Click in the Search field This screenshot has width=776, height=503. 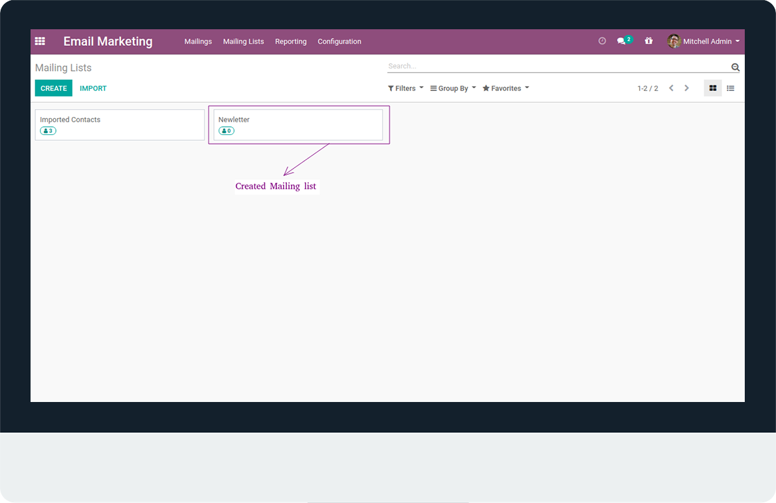[x=558, y=66]
